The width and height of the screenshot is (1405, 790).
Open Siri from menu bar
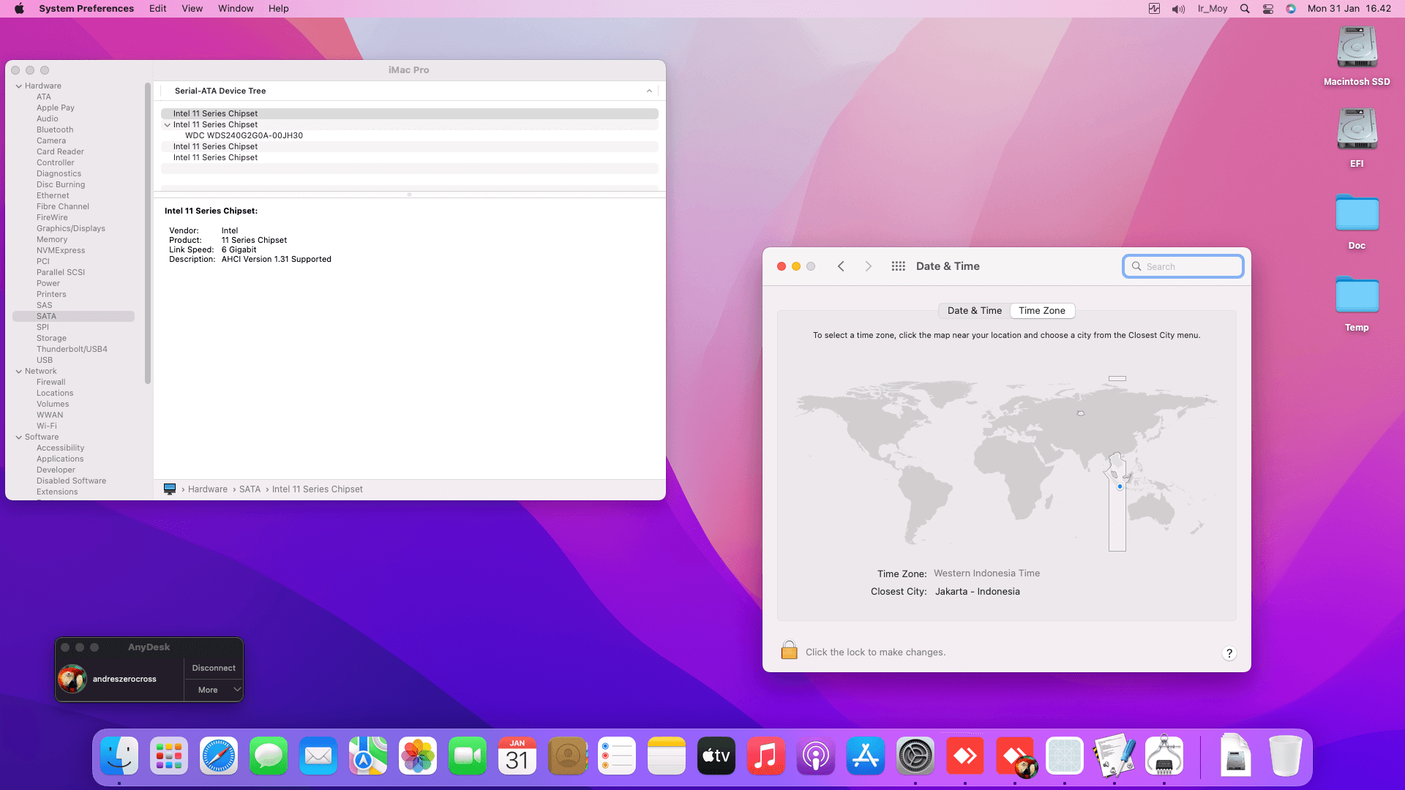(x=1291, y=9)
